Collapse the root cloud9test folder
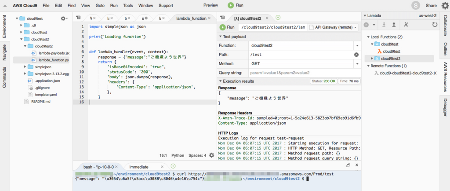This screenshot has height=191, width=450. 16,18
